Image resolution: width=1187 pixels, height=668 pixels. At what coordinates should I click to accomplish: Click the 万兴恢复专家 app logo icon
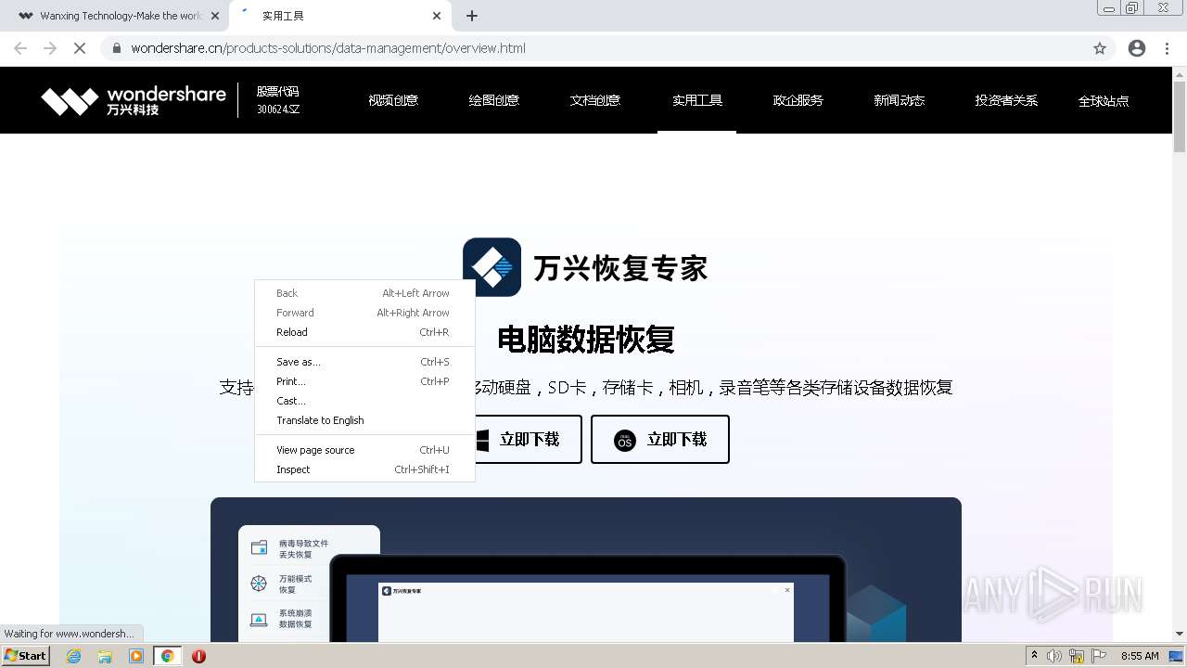(491, 267)
